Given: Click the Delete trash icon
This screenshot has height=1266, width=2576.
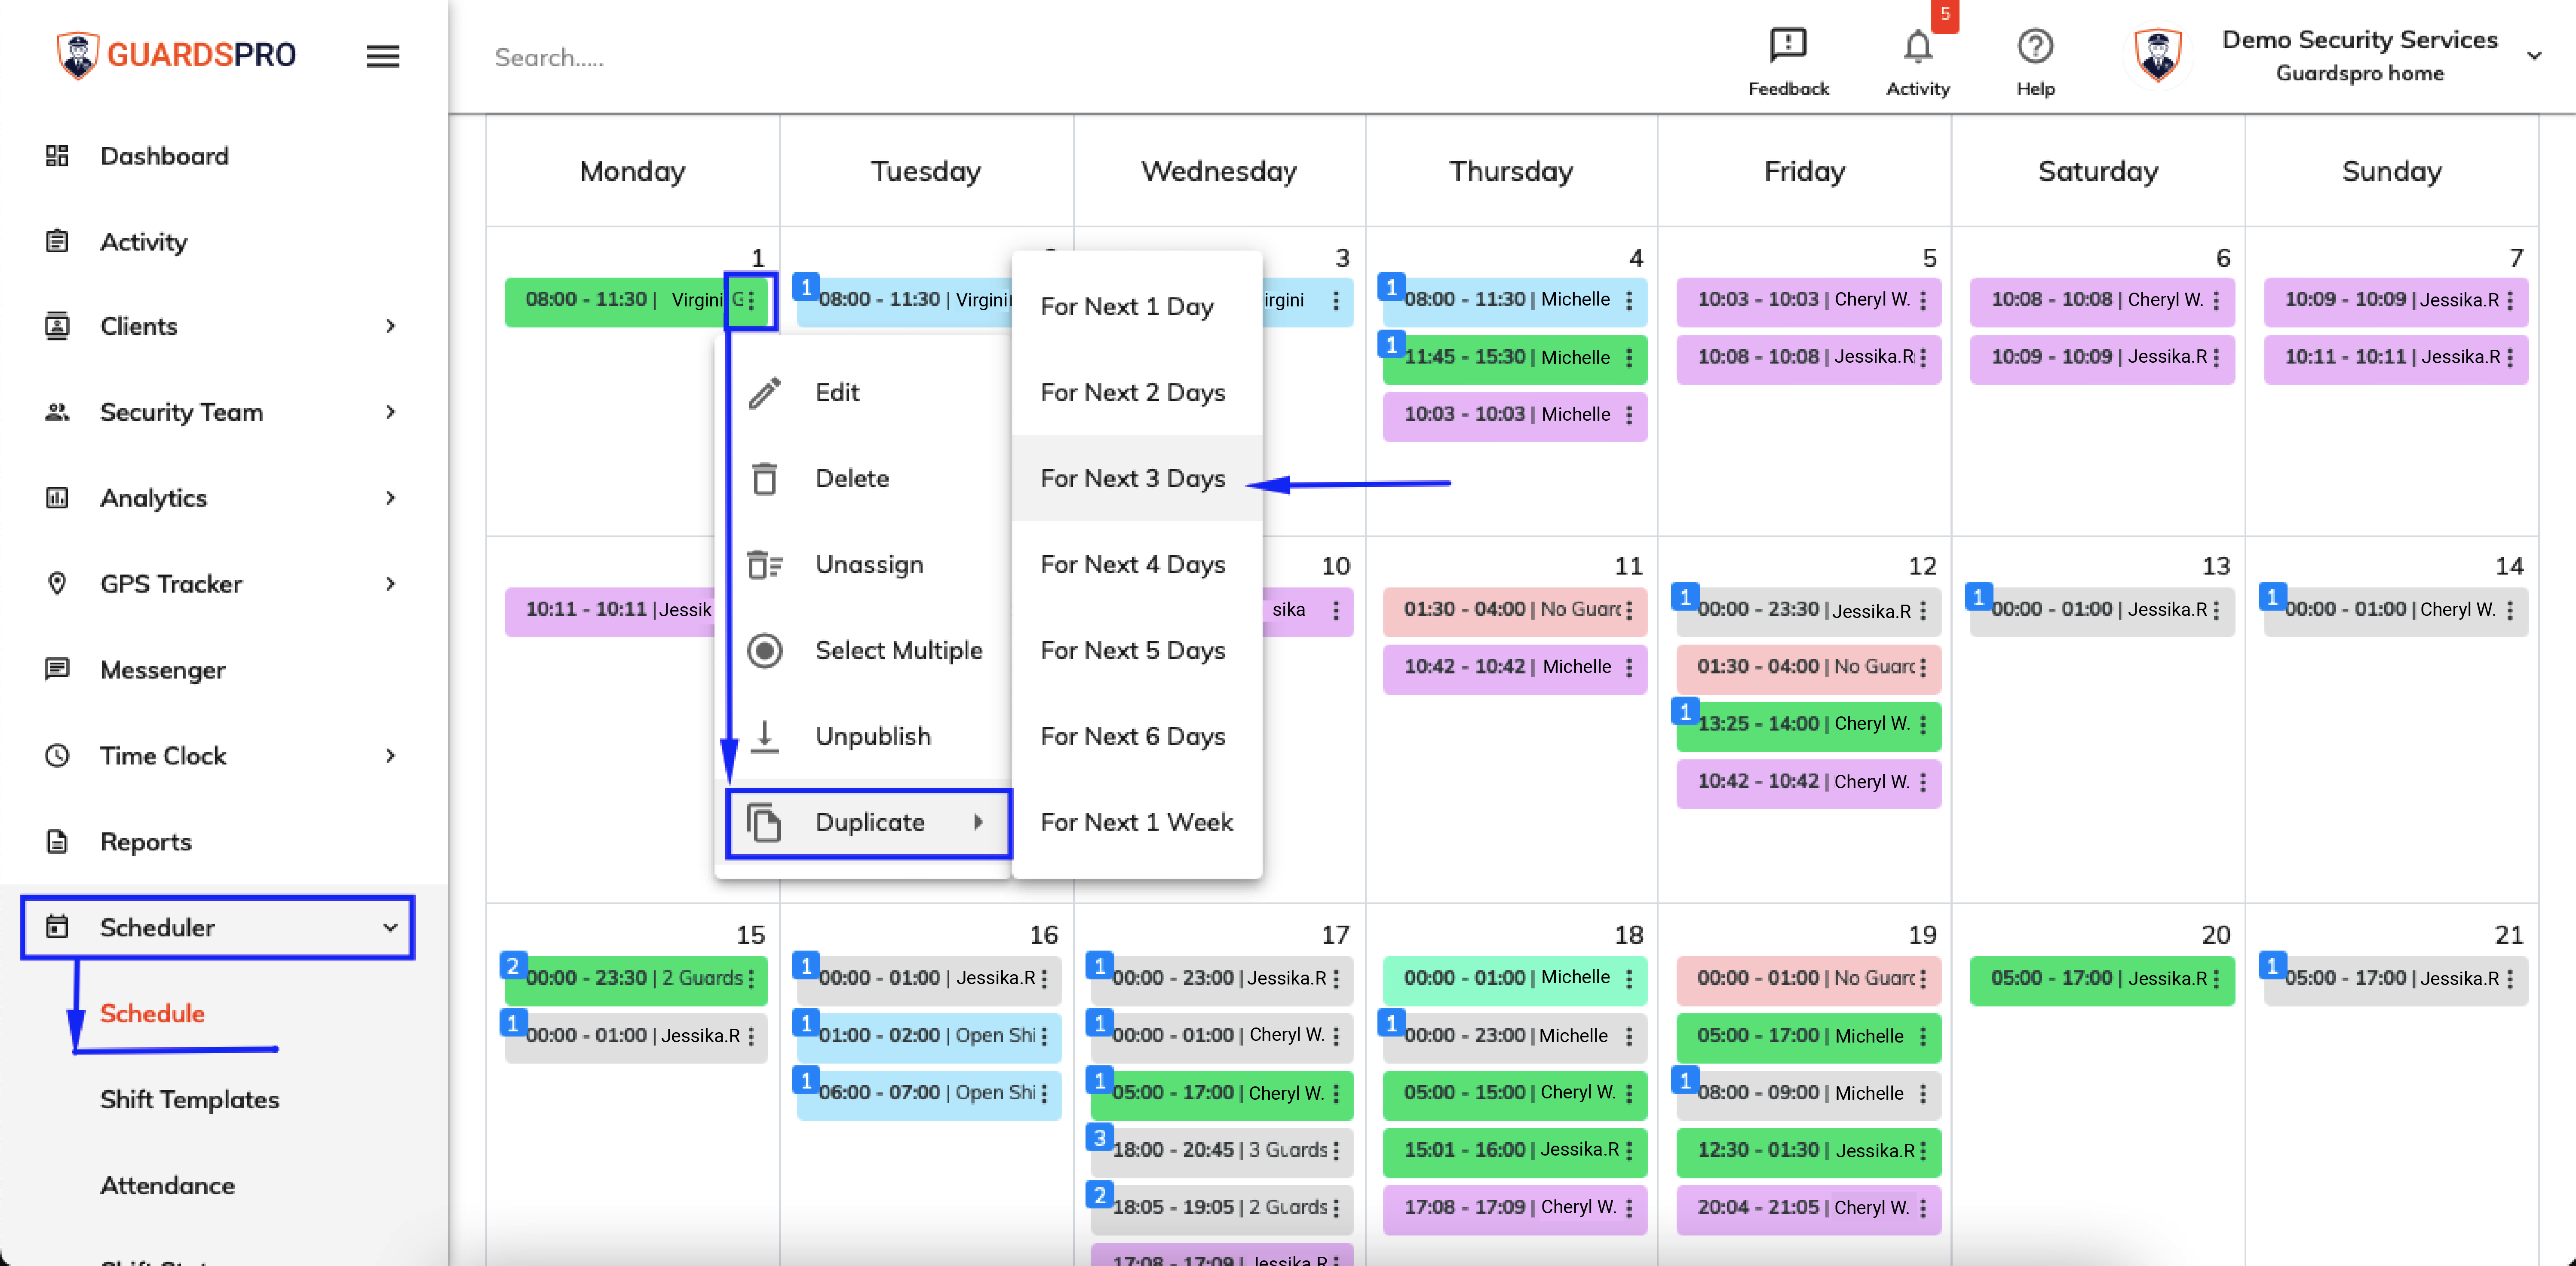Looking at the screenshot, I should (765, 479).
